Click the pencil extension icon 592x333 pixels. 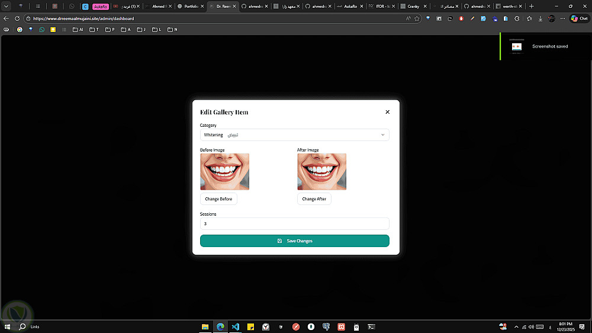pos(472,18)
